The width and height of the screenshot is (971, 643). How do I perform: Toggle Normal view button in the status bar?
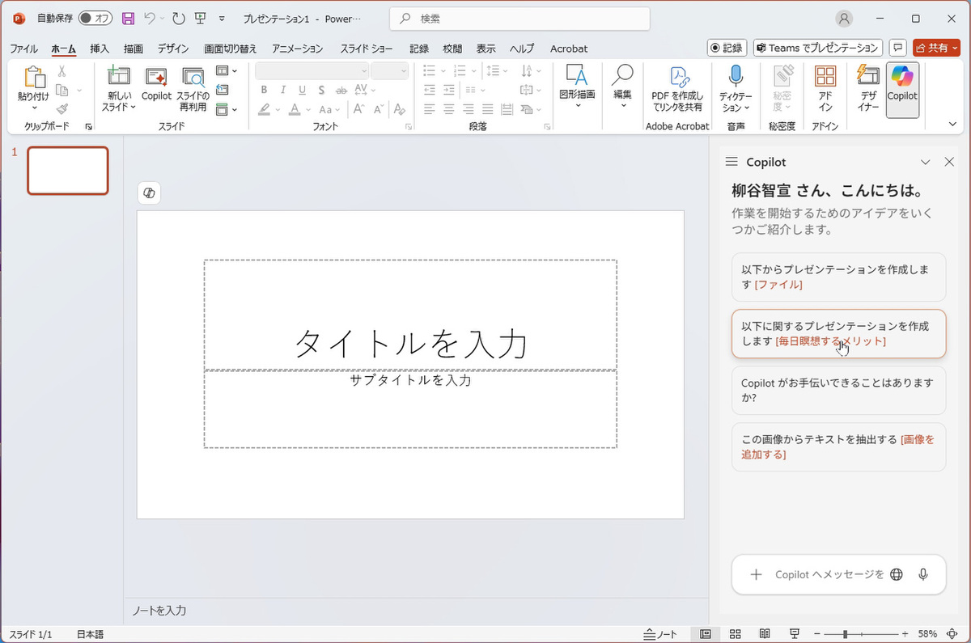pyautogui.click(x=706, y=634)
